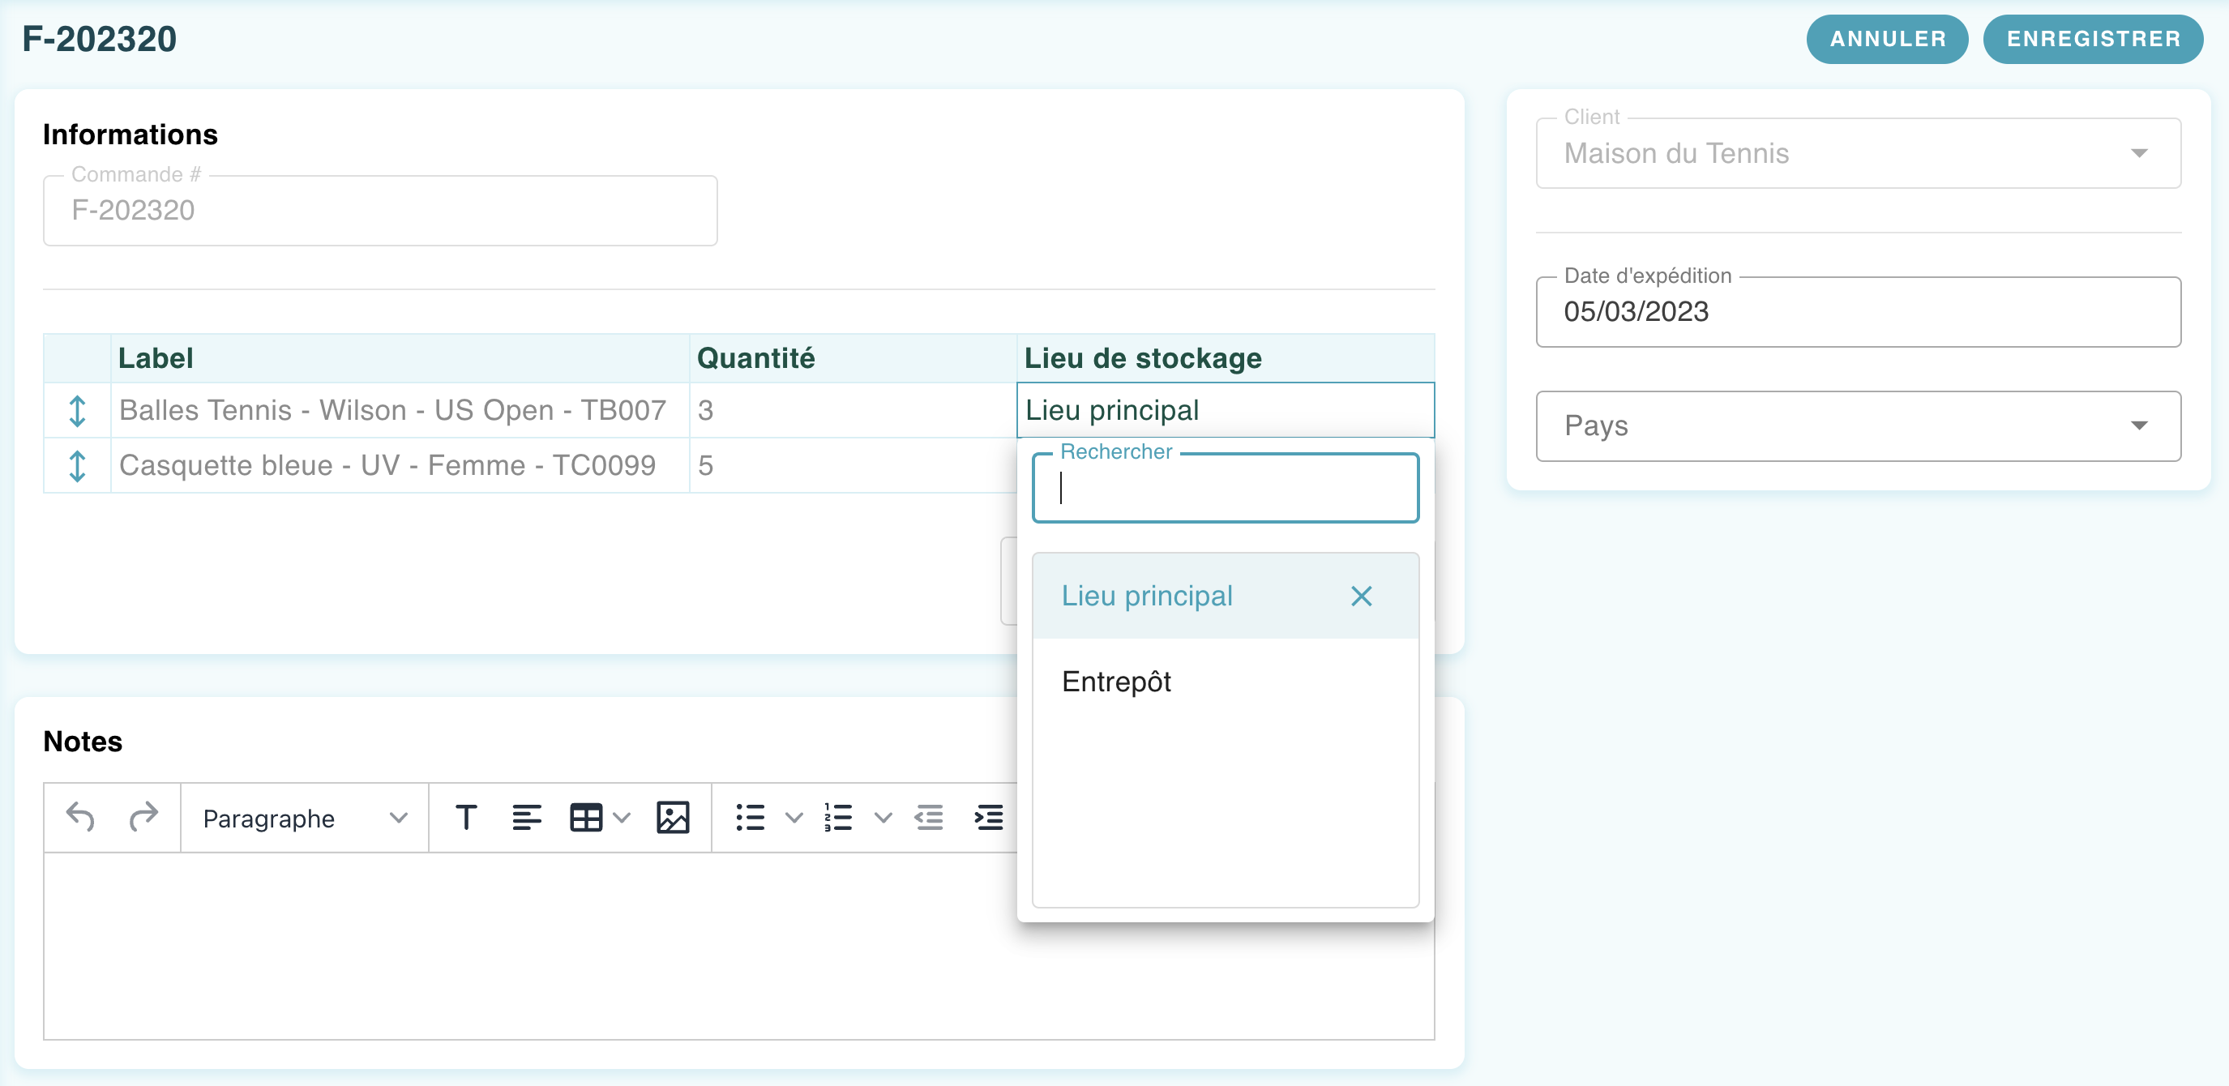Click the increase indent icon
This screenshot has height=1086, width=2229.
(x=988, y=817)
